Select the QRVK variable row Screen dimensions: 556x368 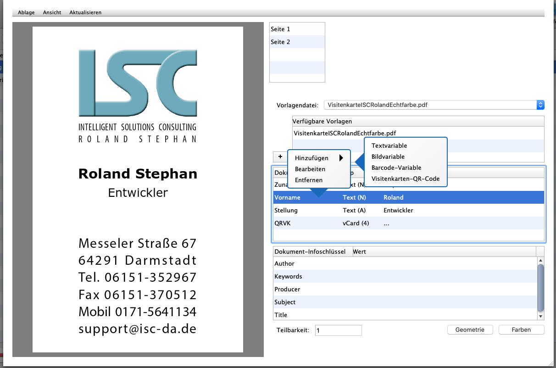tap(408, 223)
